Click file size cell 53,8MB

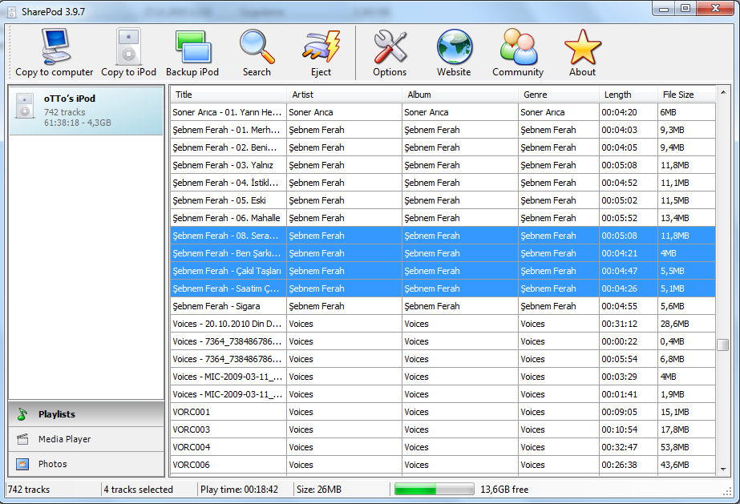pyautogui.click(x=686, y=447)
